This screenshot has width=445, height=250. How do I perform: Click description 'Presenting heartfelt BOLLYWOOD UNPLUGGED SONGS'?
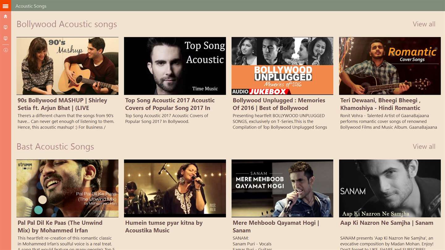point(280,121)
